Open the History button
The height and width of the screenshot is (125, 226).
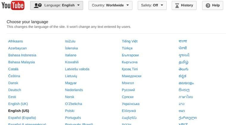(184, 5)
